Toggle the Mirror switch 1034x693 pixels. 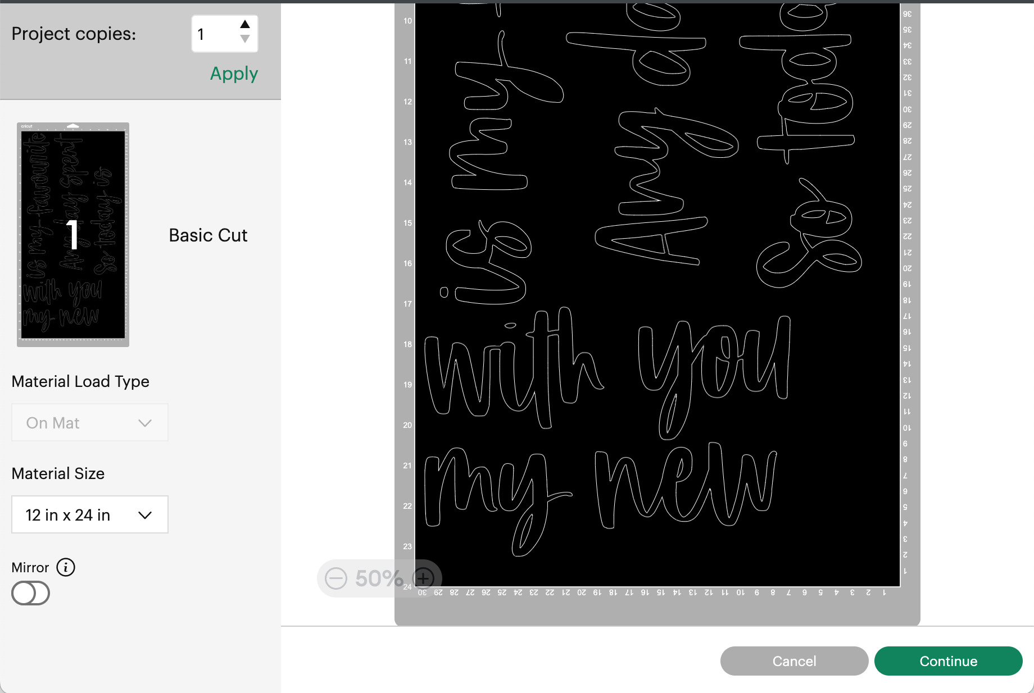[31, 593]
